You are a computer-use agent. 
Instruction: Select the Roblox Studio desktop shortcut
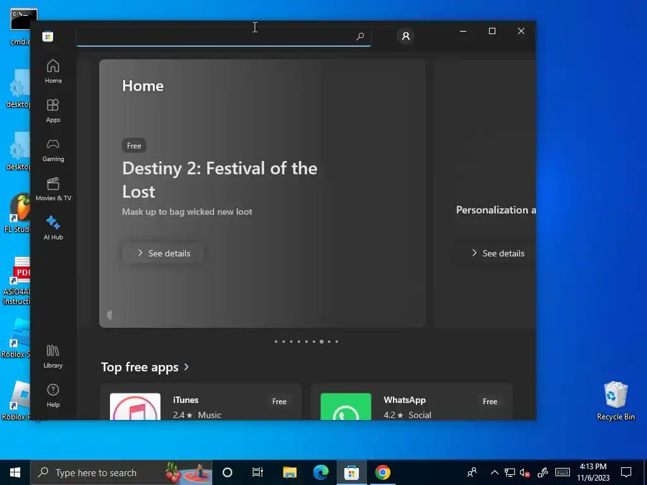[16, 338]
